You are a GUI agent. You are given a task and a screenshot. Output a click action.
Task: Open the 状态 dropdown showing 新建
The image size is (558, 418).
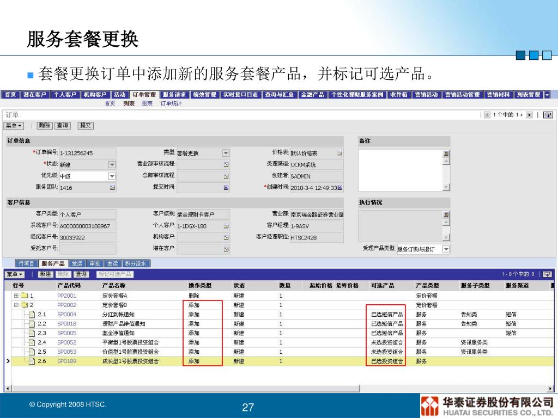[112, 164]
